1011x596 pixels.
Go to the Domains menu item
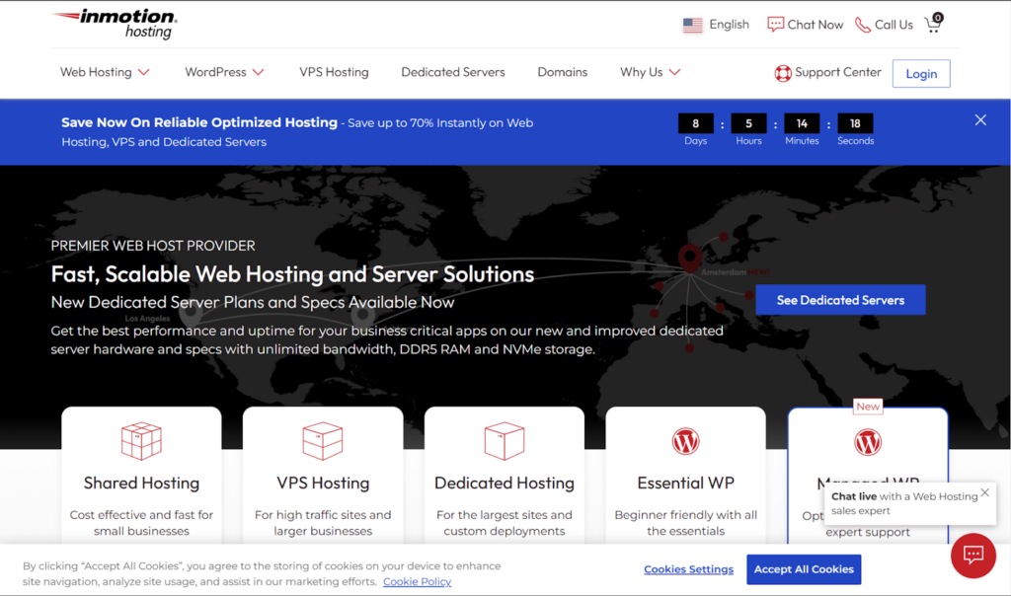click(x=562, y=72)
